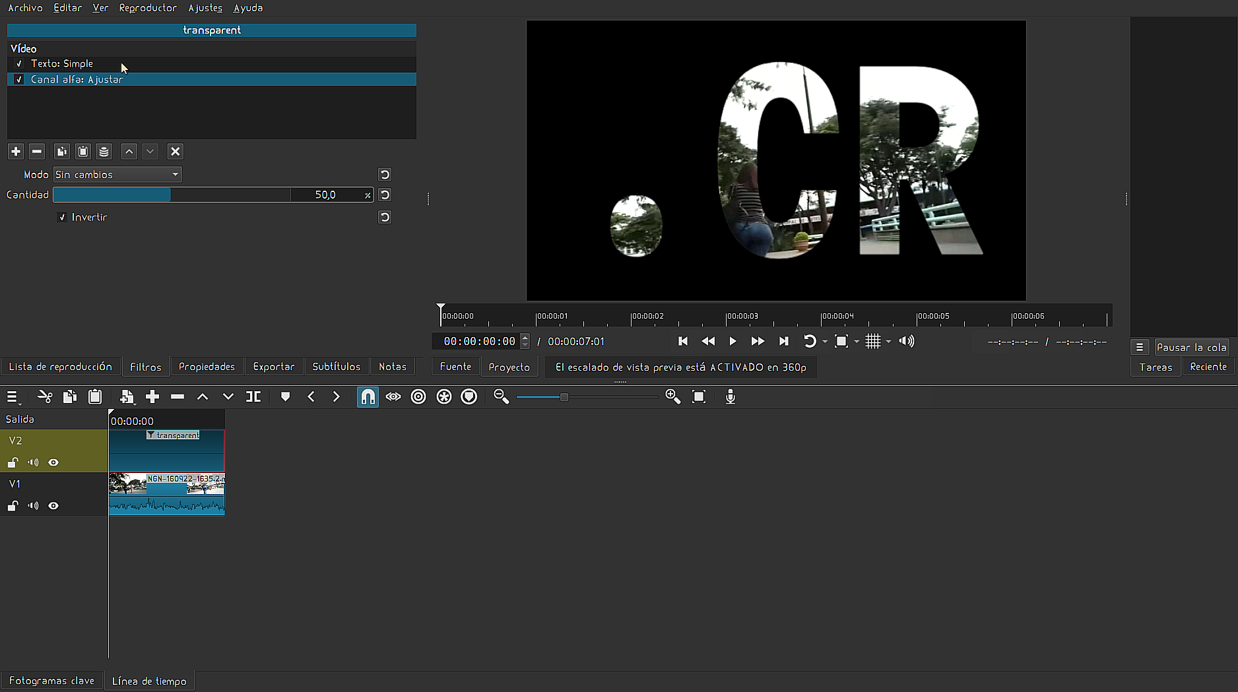Open the Archivo menu
1238x692 pixels.
coord(25,8)
